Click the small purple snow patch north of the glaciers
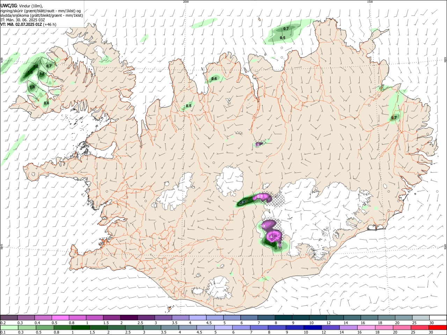 (258, 144)
